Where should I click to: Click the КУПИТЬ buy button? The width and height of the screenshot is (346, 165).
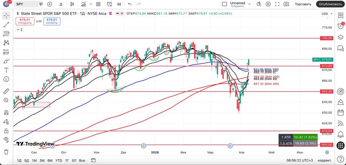tap(52, 21)
